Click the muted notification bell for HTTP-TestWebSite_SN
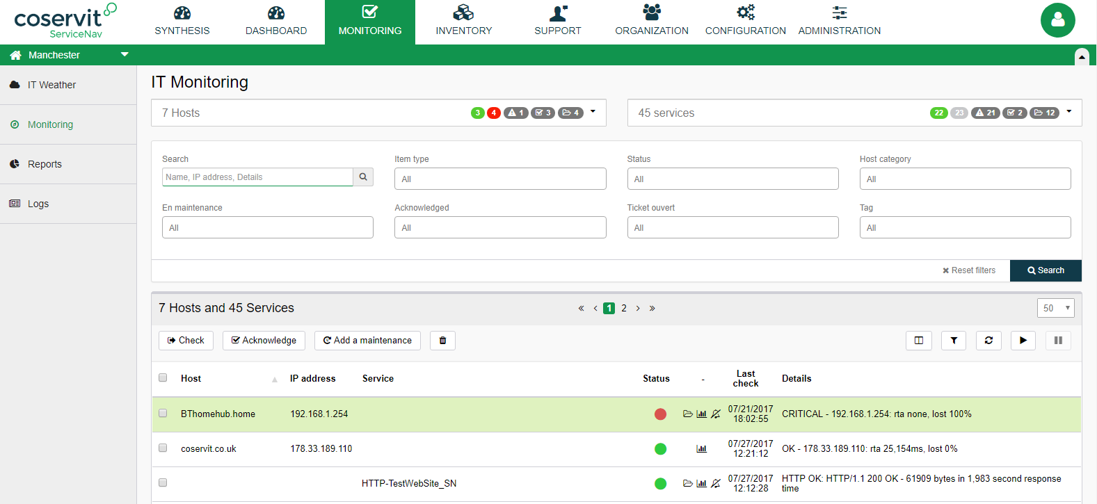The width and height of the screenshot is (1097, 504). coord(715,483)
